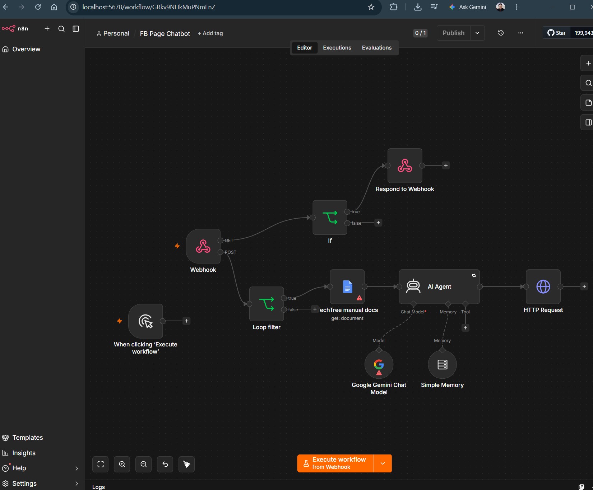593x490 pixels.
Task: Expand the Help submenu
Action: 77,468
